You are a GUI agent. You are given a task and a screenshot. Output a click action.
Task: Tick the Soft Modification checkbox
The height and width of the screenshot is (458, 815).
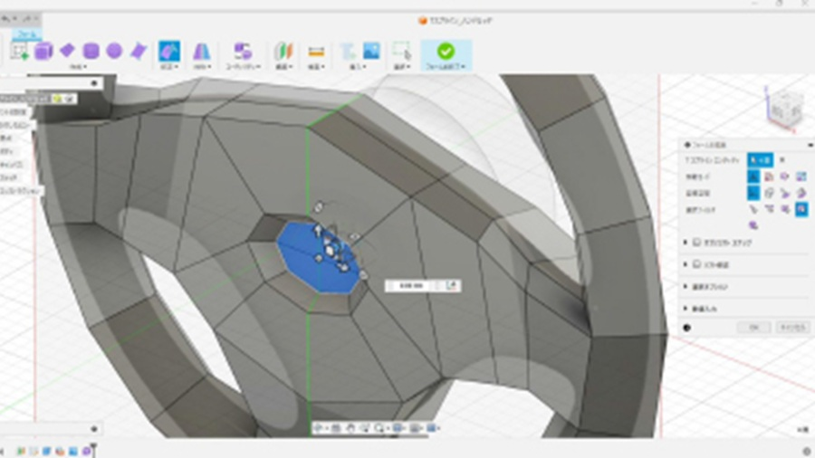click(697, 264)
